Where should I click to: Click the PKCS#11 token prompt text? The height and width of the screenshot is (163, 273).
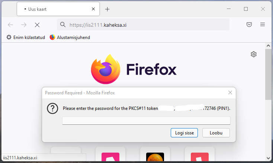tap(147, 108)
